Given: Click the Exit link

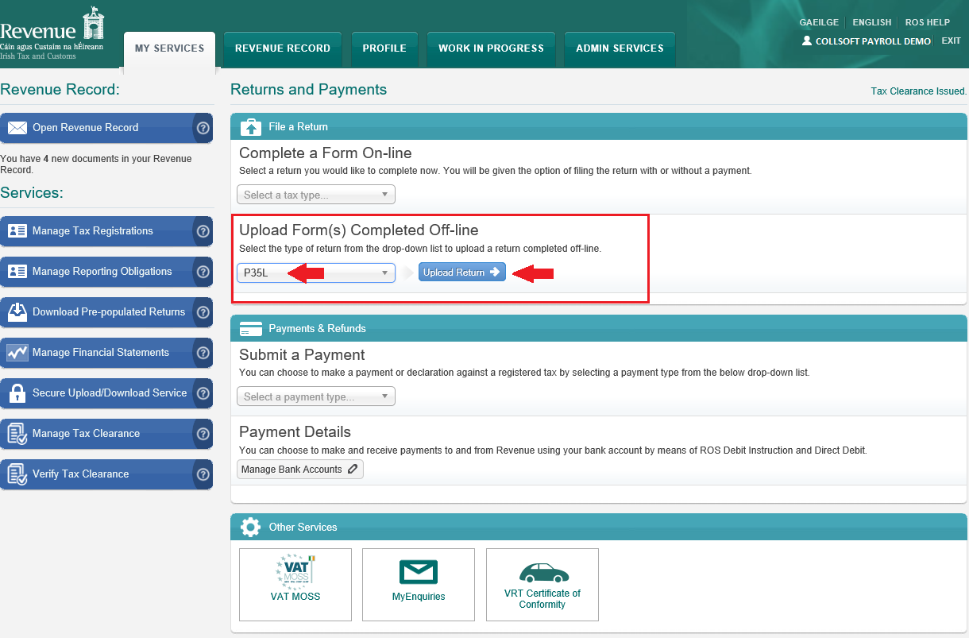Looking at the screenshot, I should 951,41.
